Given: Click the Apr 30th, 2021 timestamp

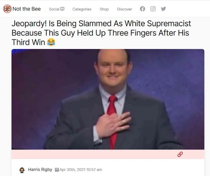Looking at the screenshot, I should pyautogui.click(x=81, y=169).
